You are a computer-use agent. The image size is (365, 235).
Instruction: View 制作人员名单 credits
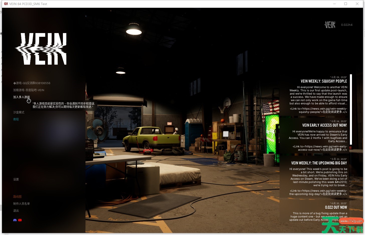(x=22, y=204)
